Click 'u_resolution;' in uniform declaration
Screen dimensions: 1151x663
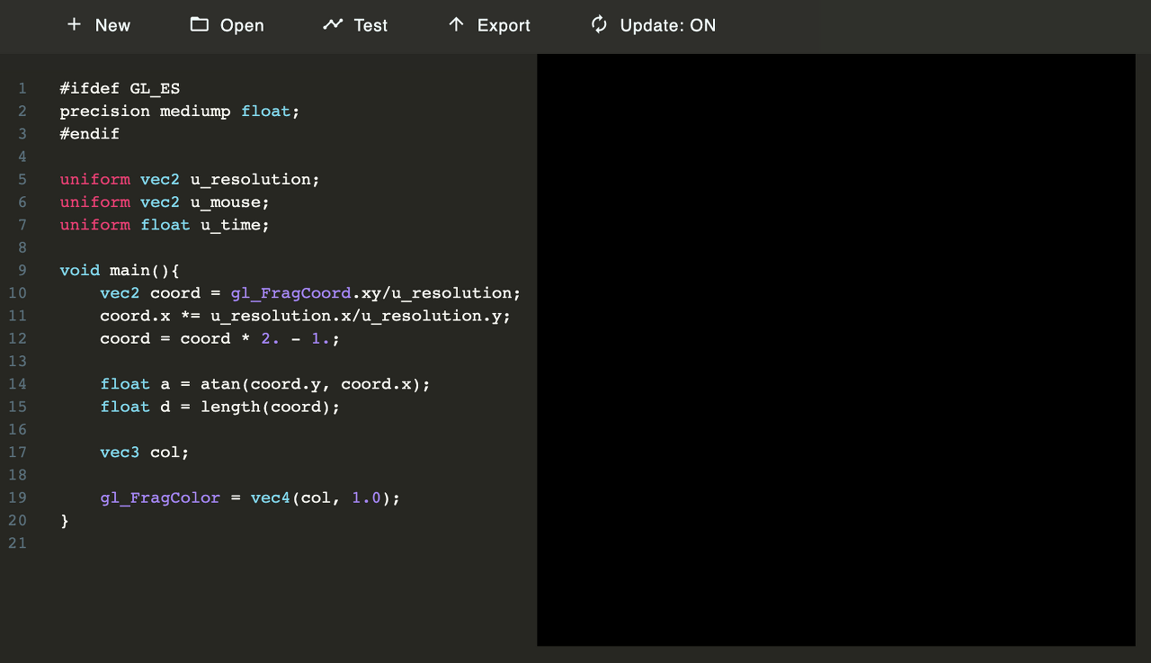pyautogui.click(x=254, y=180)
